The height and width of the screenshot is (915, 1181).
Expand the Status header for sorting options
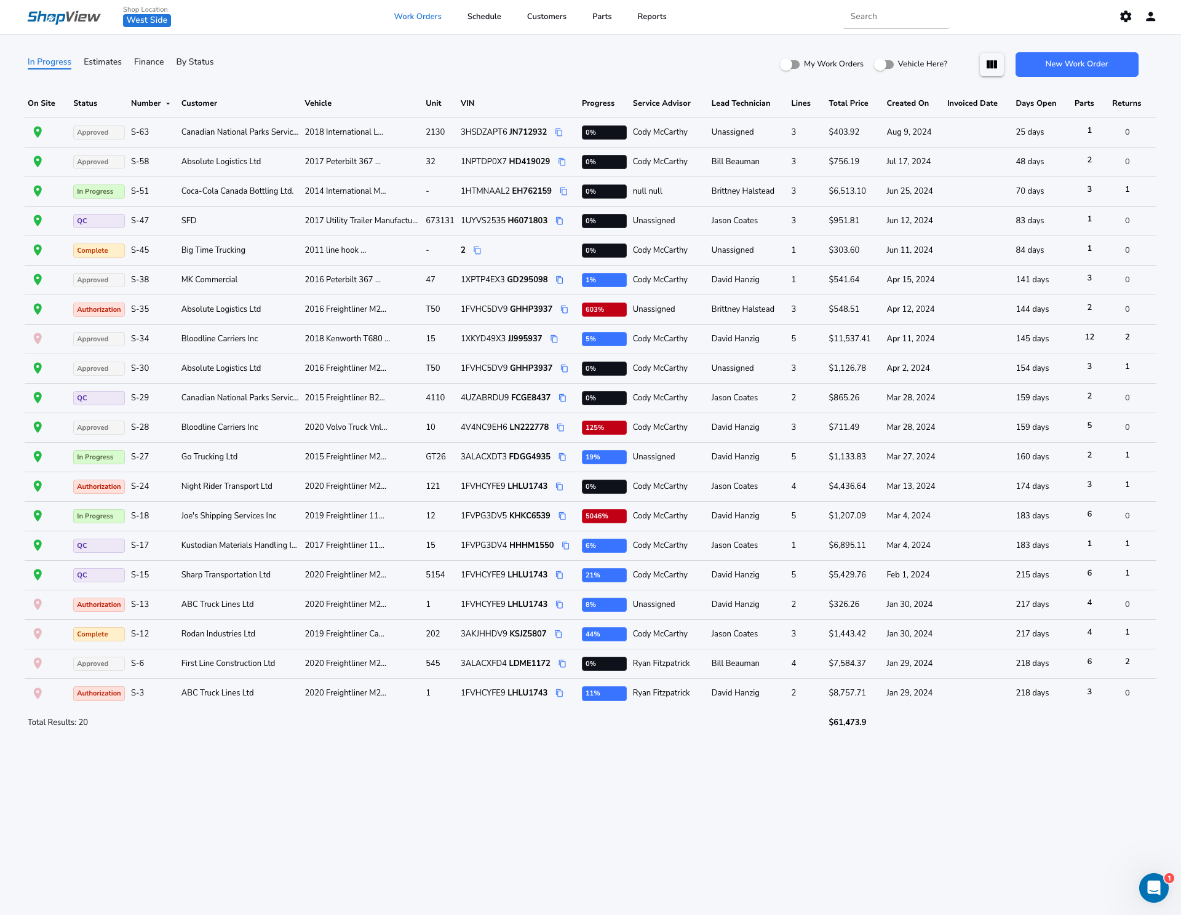[x=85, y=103]
